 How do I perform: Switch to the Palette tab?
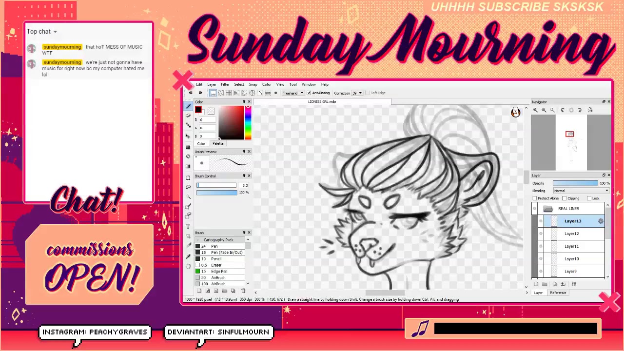click(218, 143)
